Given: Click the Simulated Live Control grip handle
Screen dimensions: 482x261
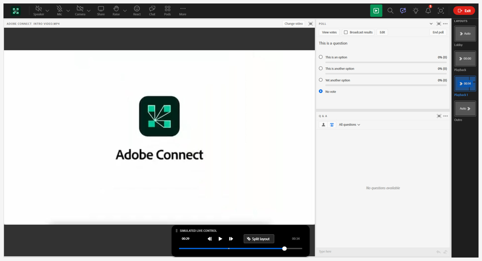Looking at the screenshot, I should 176,231.
